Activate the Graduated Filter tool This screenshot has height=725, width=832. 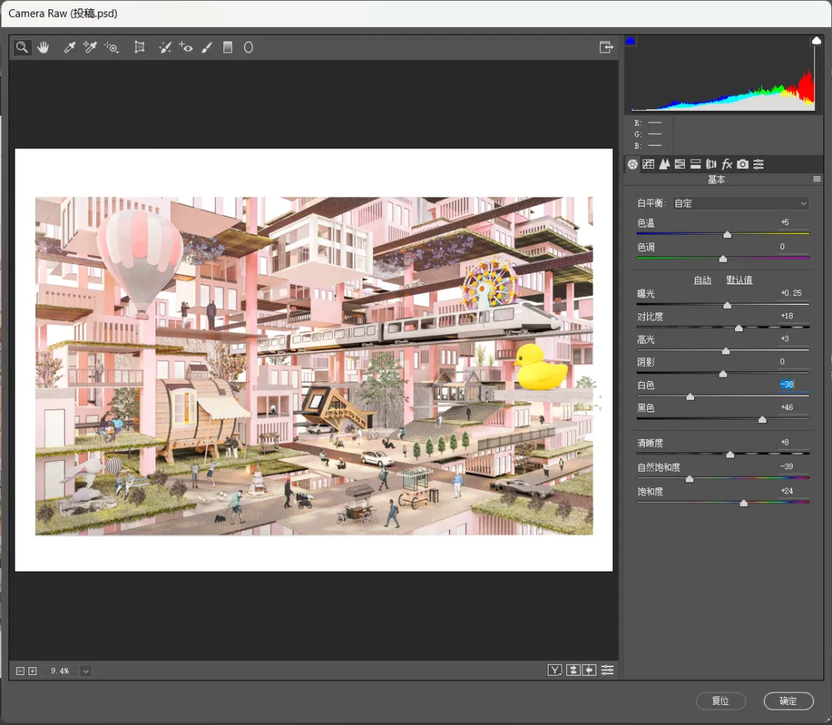tap(227, 47)
